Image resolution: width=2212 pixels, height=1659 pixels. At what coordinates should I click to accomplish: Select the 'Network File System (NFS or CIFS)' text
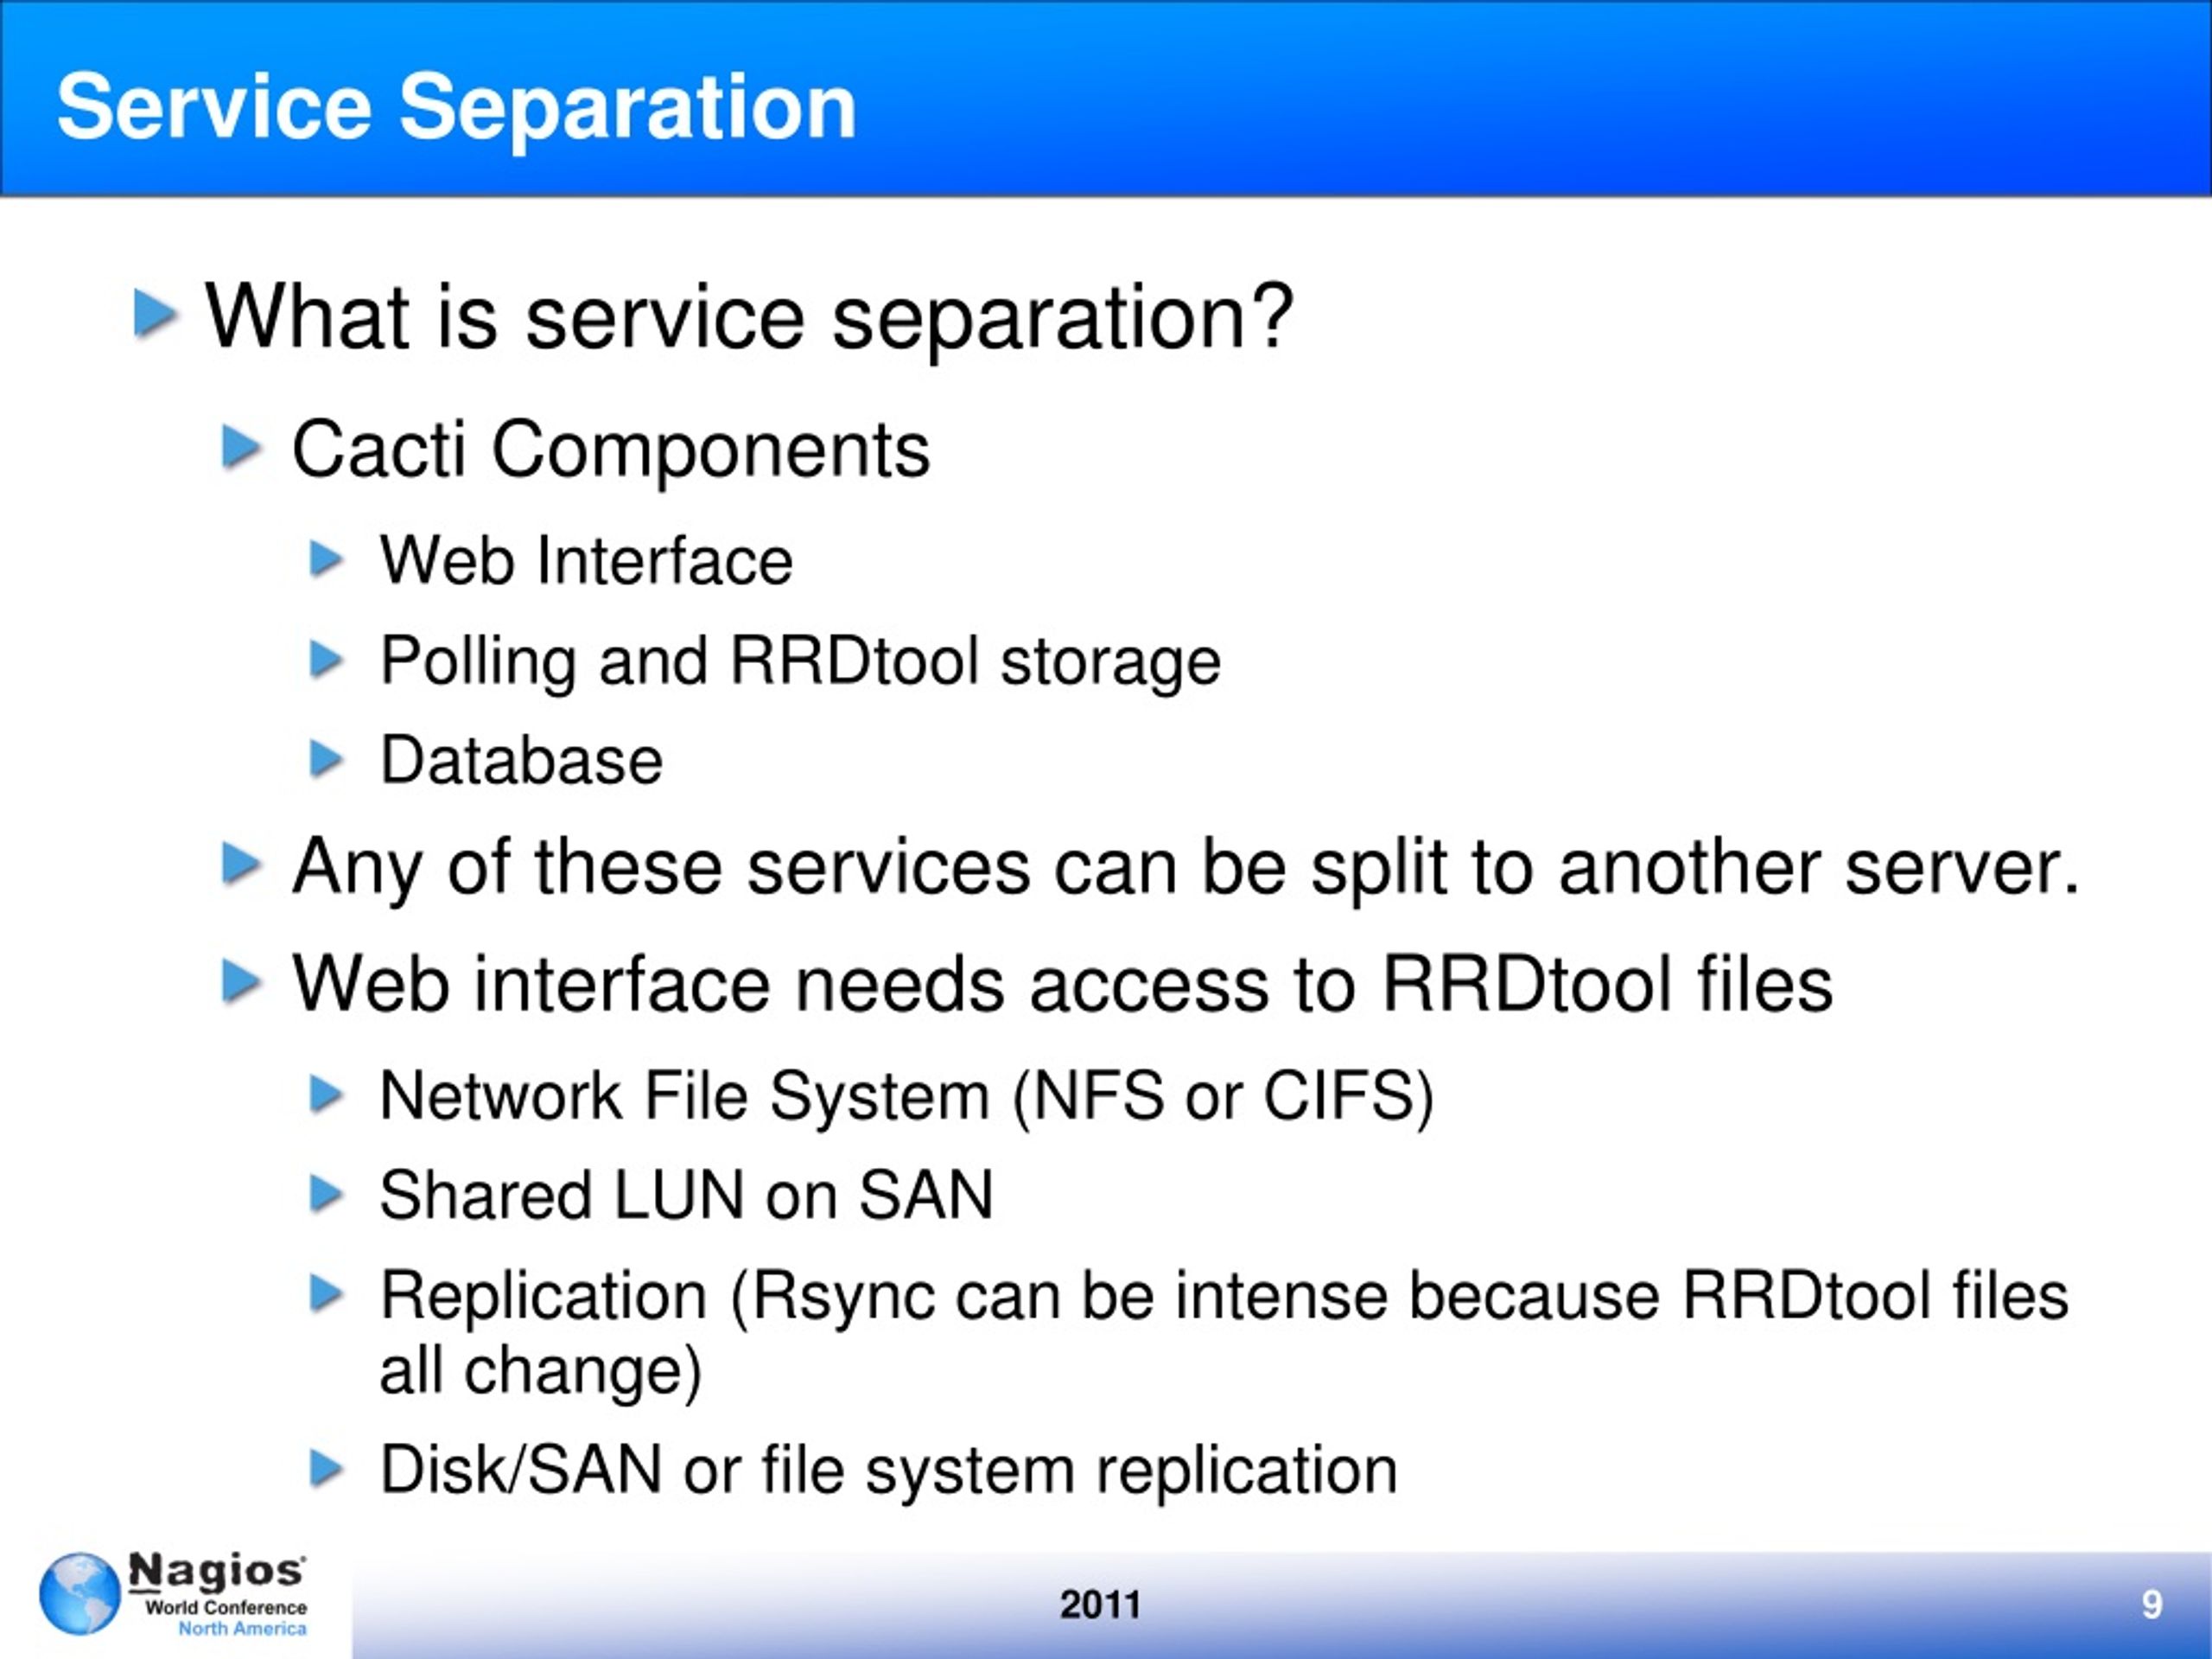907,1097
